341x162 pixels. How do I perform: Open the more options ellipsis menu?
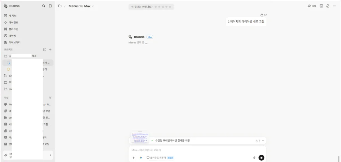pos(334,6)
